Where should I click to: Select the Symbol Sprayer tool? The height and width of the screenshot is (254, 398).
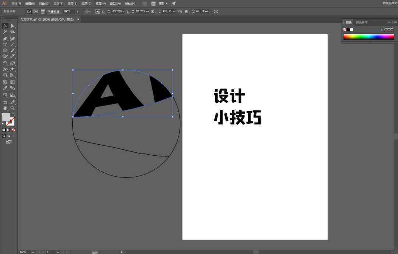pyautogui.click(x=5, y=95)
